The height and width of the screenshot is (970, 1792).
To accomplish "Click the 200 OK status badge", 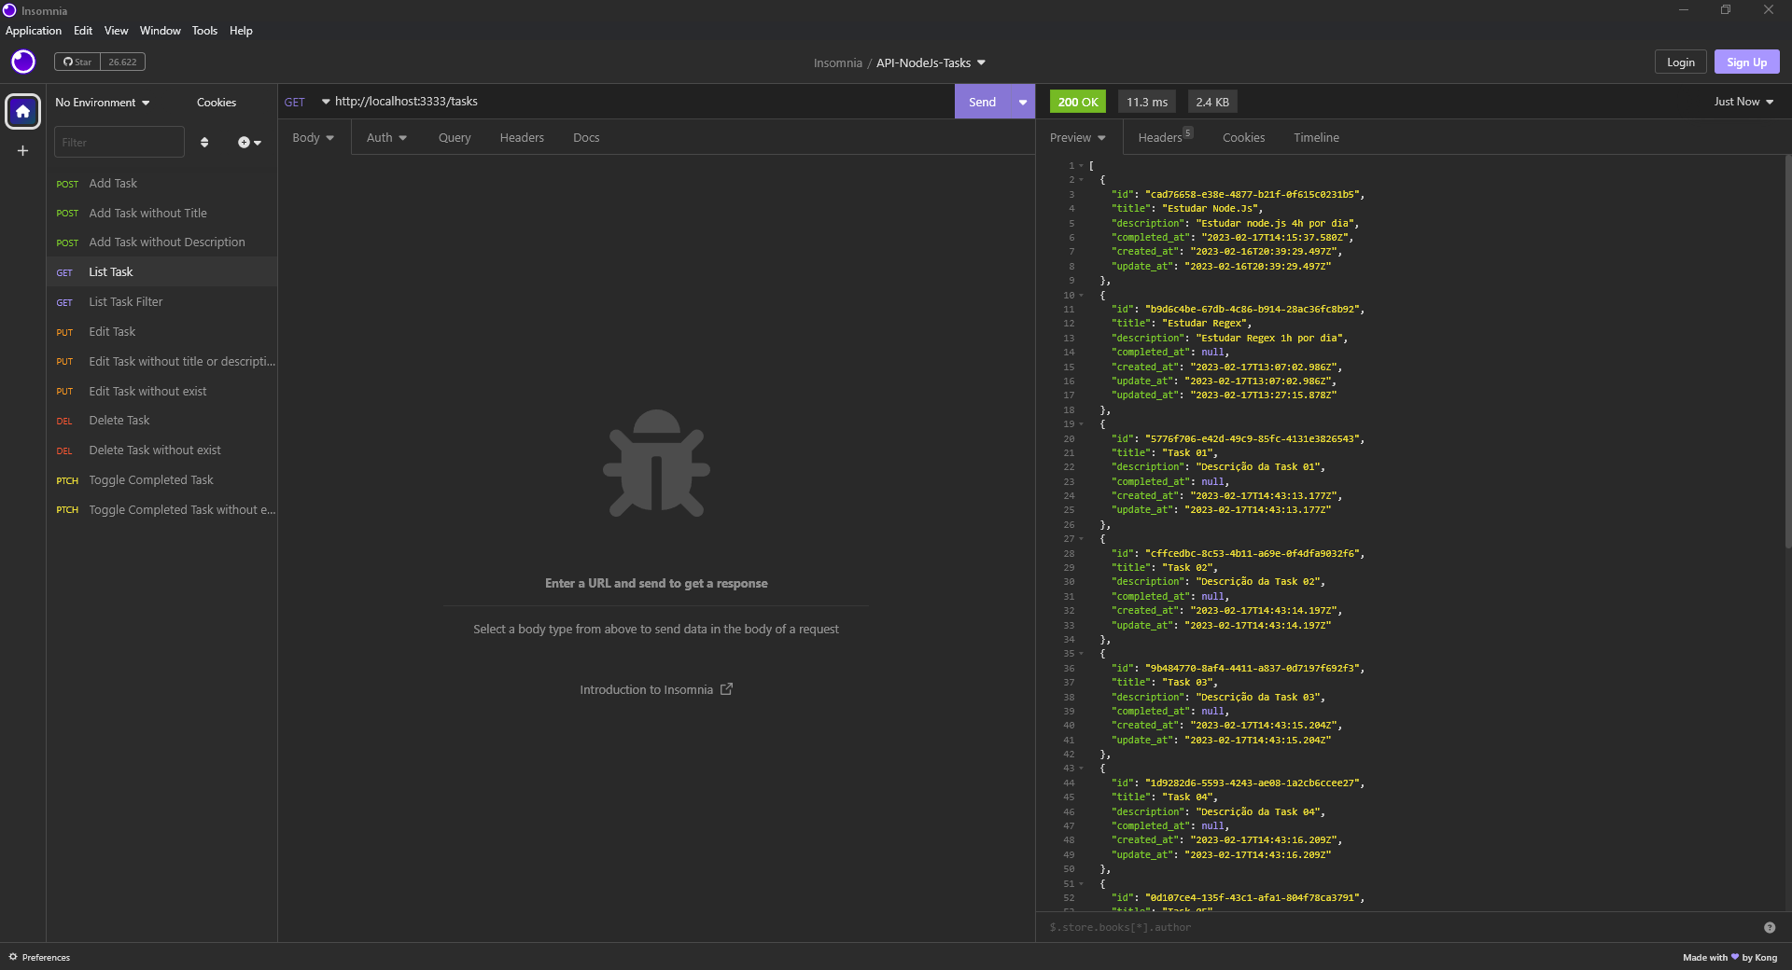I will tap(1078, 102).
